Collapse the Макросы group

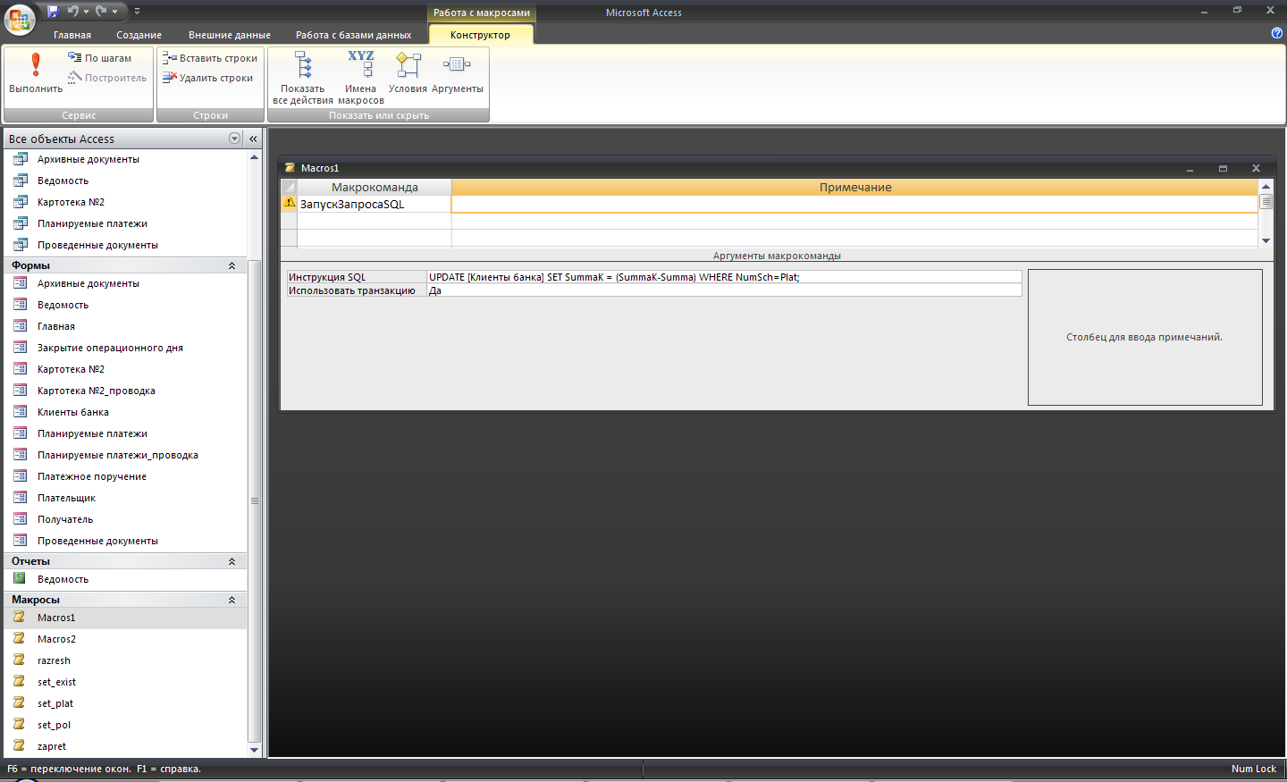231,600
